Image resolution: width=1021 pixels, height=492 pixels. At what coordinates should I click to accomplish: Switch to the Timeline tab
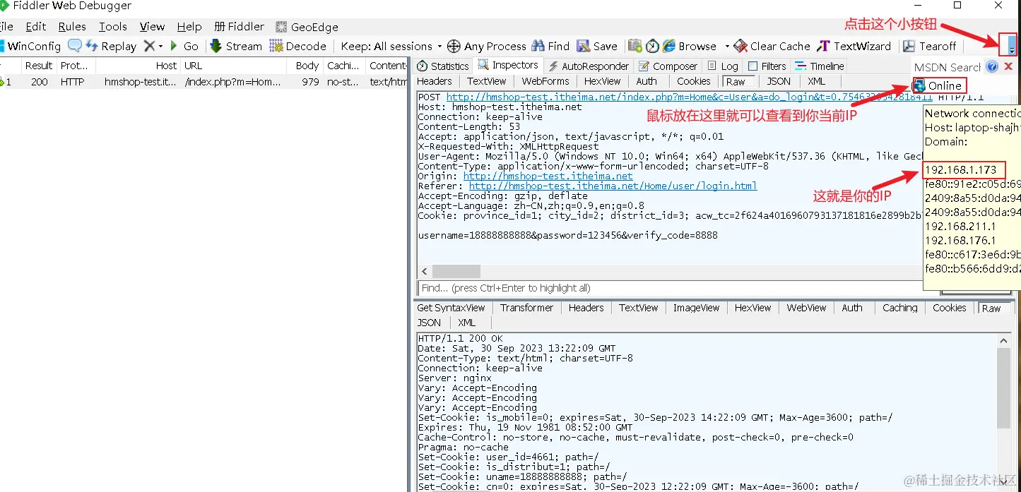820,66
